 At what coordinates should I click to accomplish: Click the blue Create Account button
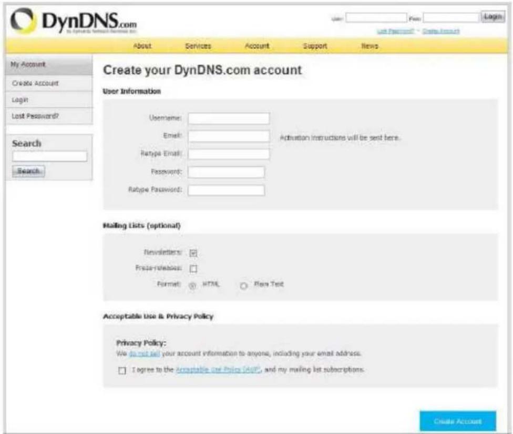(x=458, y=421)
